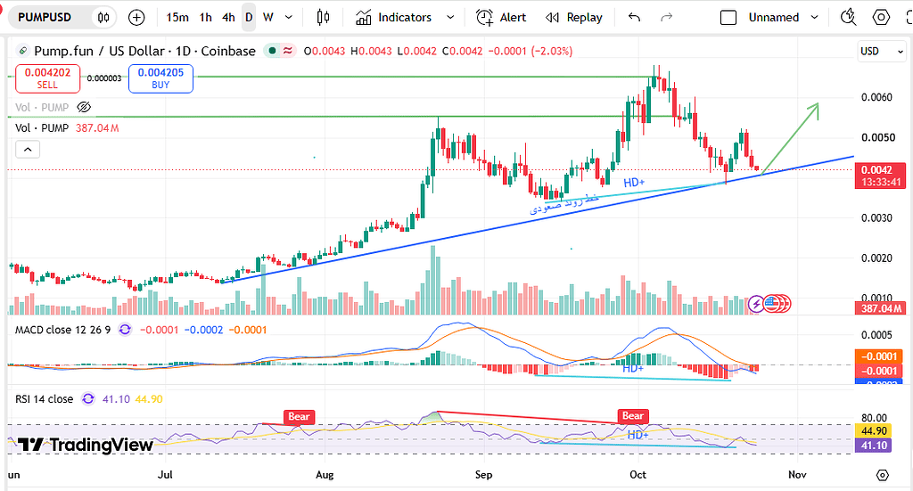Select the 4h timeframe
Viewport: 913px width, 491px height.
pos(228,18)
